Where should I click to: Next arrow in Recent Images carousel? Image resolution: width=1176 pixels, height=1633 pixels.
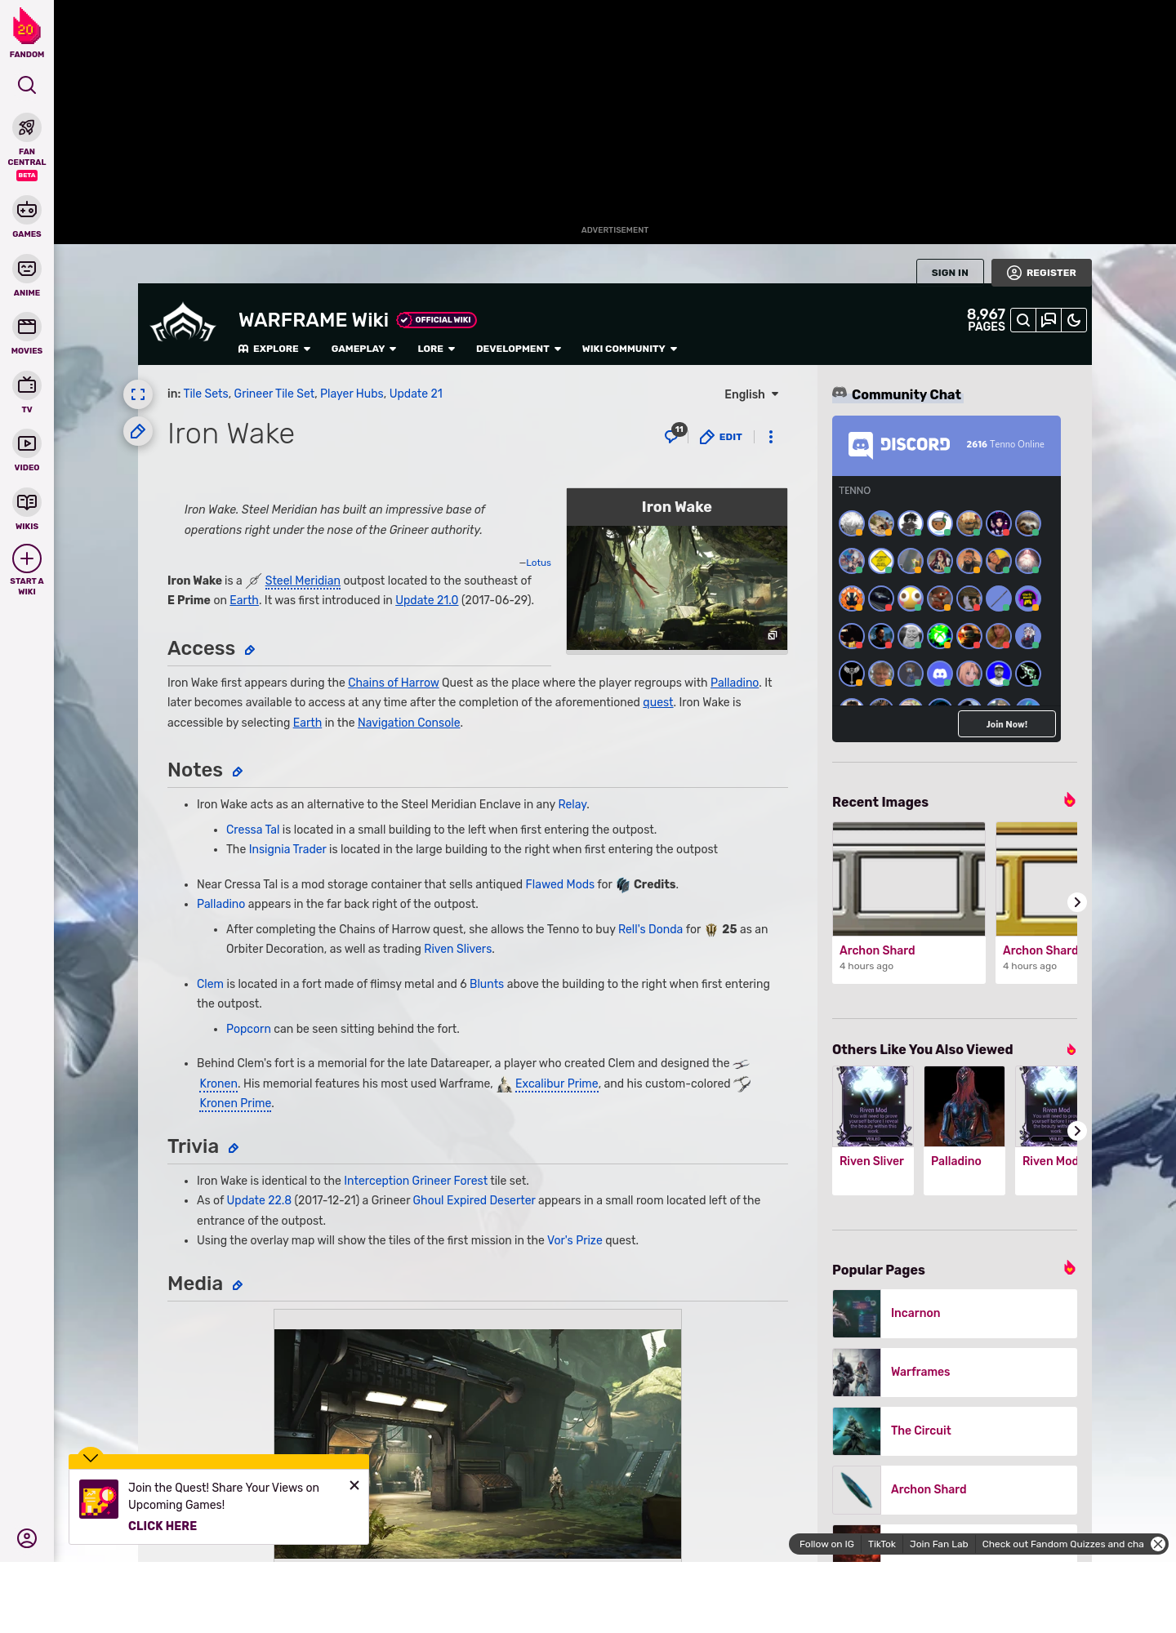click(1077, 902)
